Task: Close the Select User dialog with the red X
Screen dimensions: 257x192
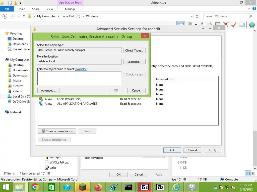Action: (x=145, y=35)
